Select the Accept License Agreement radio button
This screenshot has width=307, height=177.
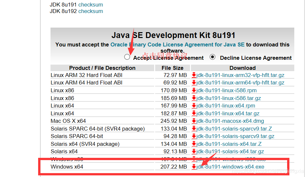pyautogui.click(x=127, y=57)
